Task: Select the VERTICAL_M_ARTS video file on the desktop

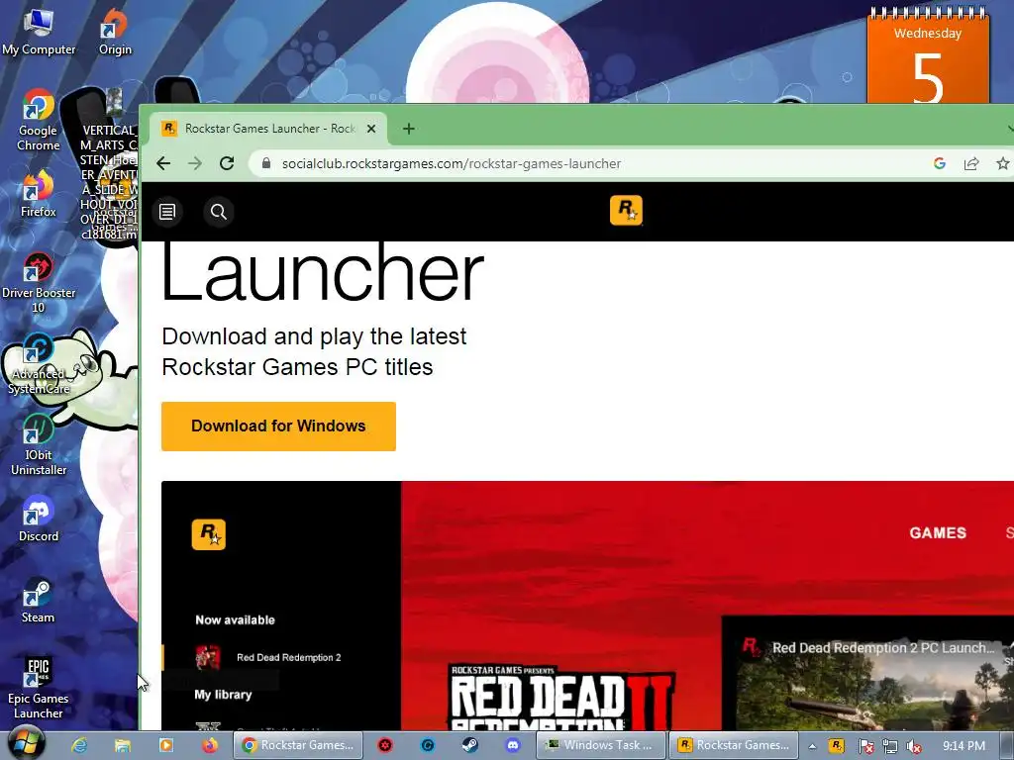Action: click(109, 165)
